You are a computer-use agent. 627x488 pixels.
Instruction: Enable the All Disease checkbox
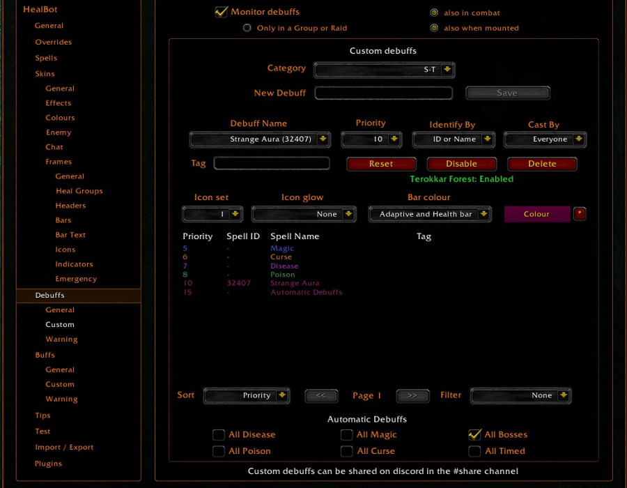[x=218, y=434]
